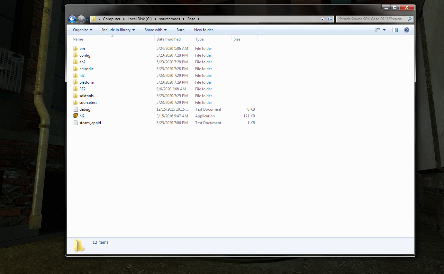The image size is (444, 274).
Task: Sort by the Date modified column header
Action: pos(174,39)
